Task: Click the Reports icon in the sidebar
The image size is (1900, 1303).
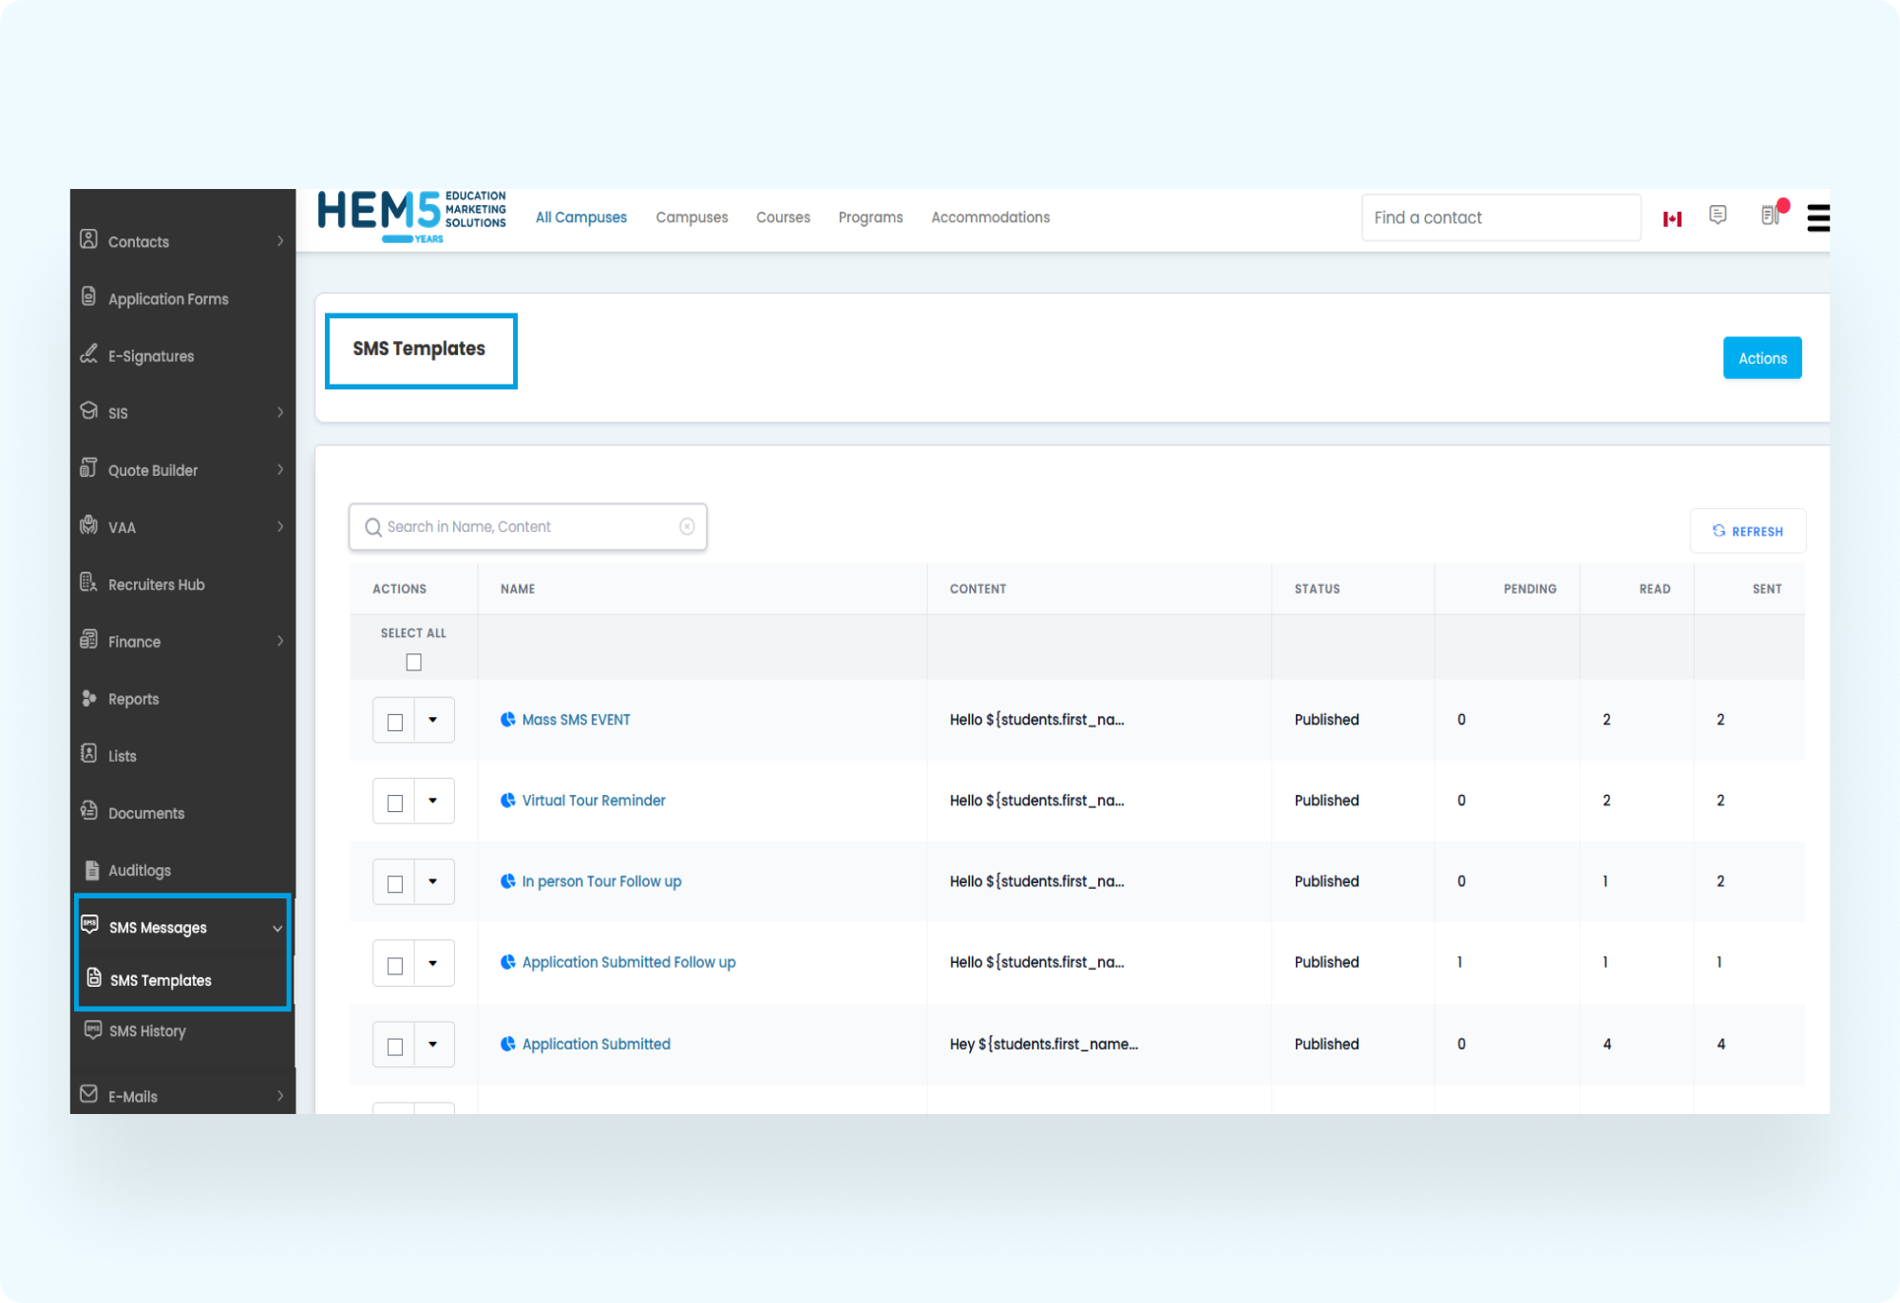Action: [89, 699]
